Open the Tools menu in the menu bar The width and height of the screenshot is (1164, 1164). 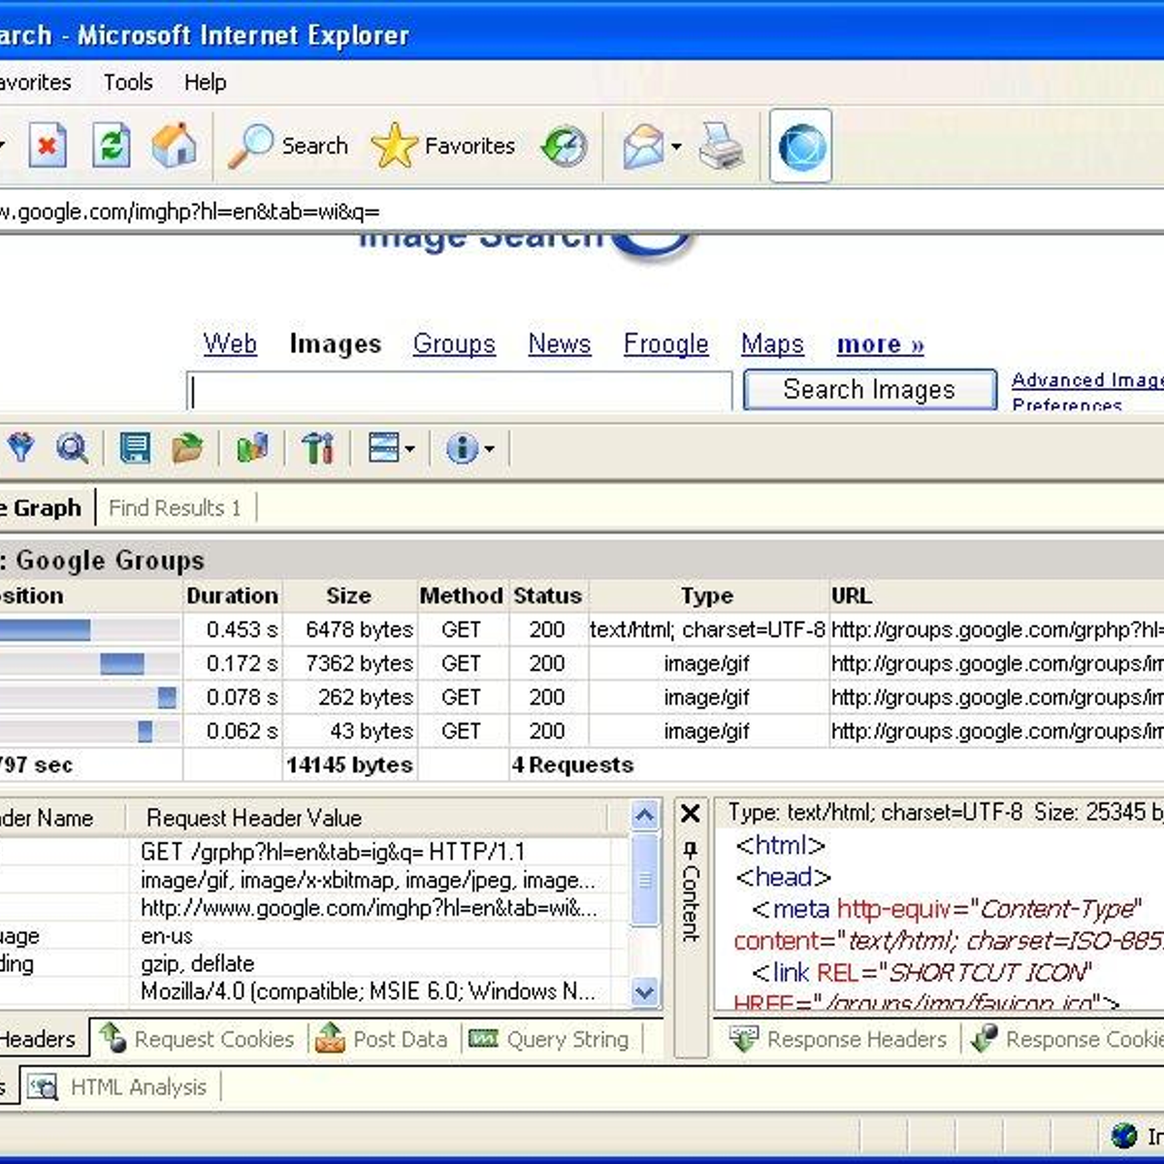(x=127, y=82)
